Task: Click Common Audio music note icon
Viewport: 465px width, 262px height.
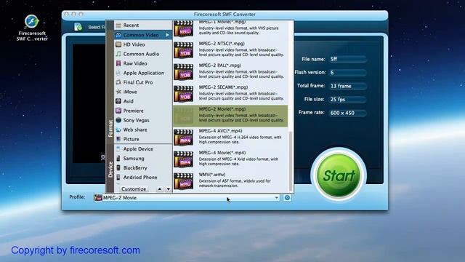Action: [118, 54]
